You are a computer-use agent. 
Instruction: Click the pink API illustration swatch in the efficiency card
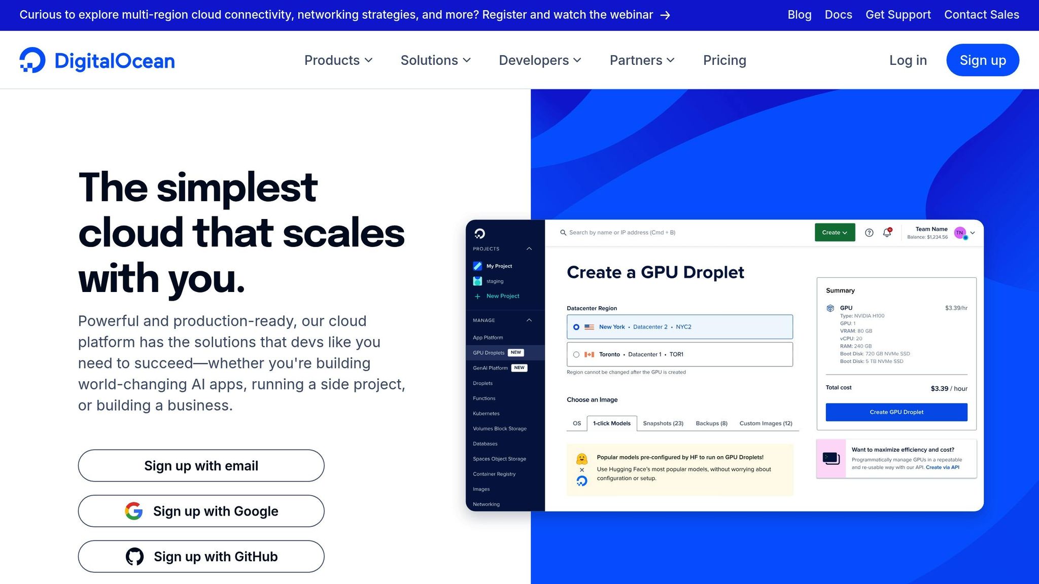point(831,458)
